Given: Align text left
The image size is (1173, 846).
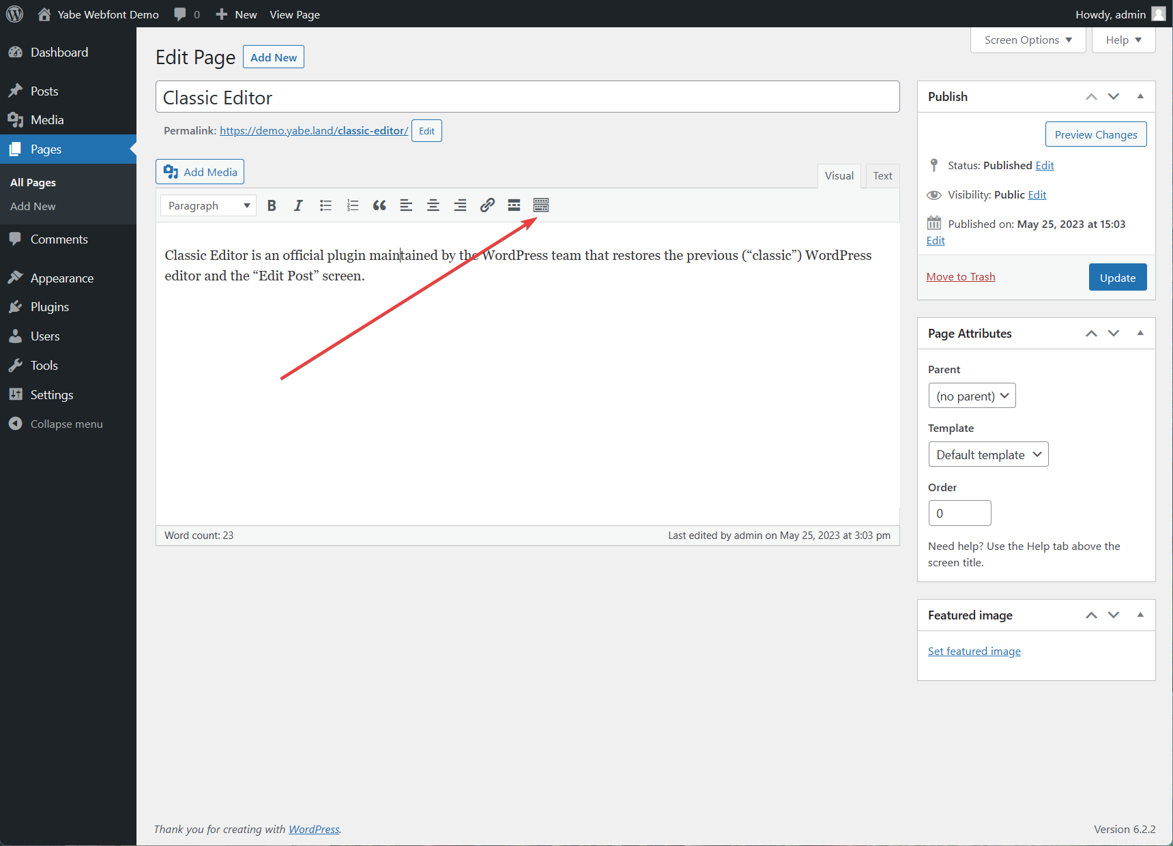Looking at the screenshot, I should pyautogui.click(x=406, y=205).
